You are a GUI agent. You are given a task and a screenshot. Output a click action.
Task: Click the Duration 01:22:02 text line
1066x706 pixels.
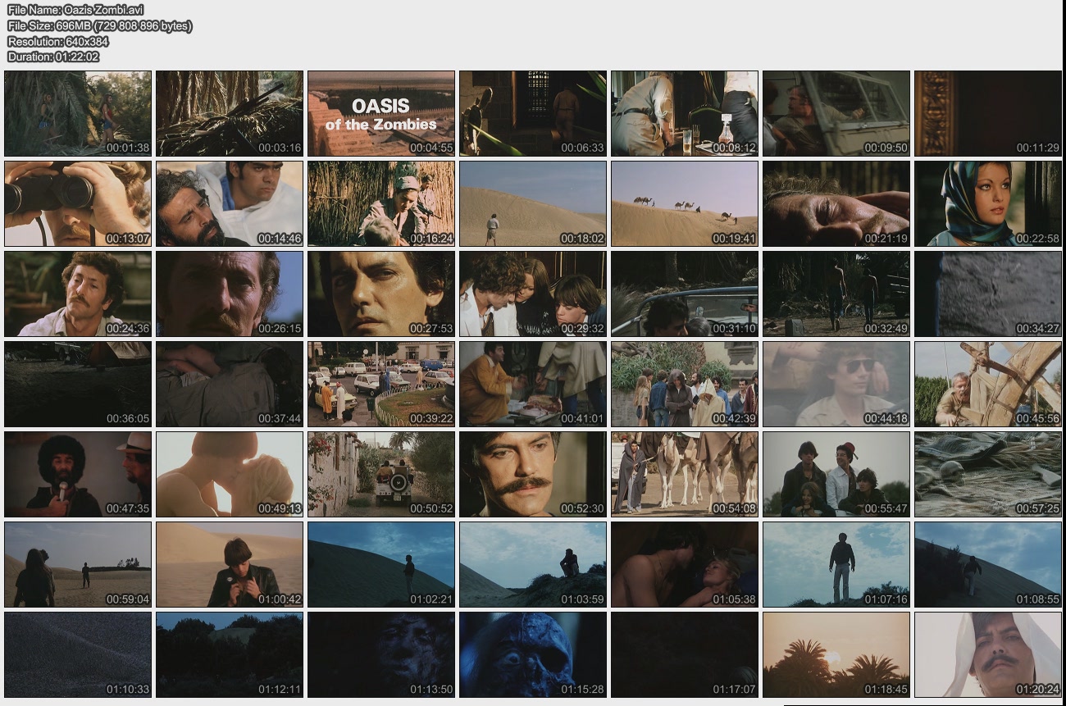click(x=53, y=57)
